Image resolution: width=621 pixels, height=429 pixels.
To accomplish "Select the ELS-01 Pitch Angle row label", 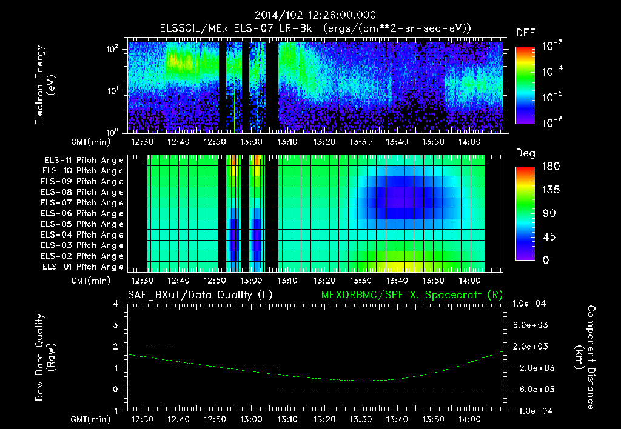I will pyautogui.click(x=83, y=267).
